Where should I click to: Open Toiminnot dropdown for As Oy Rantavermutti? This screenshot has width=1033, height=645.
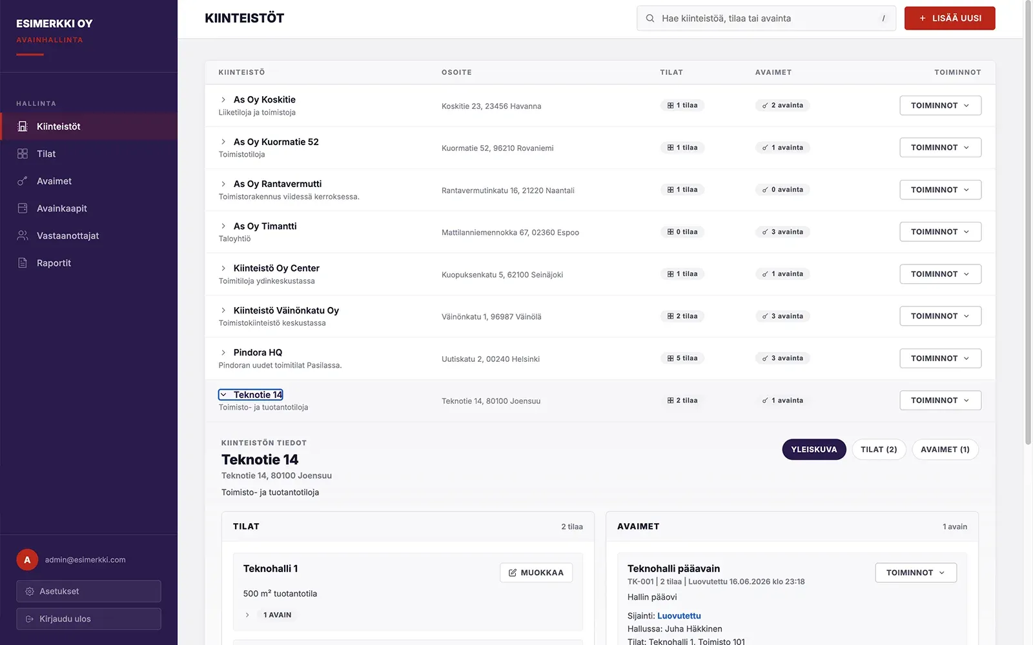click(x=940, y=190)
